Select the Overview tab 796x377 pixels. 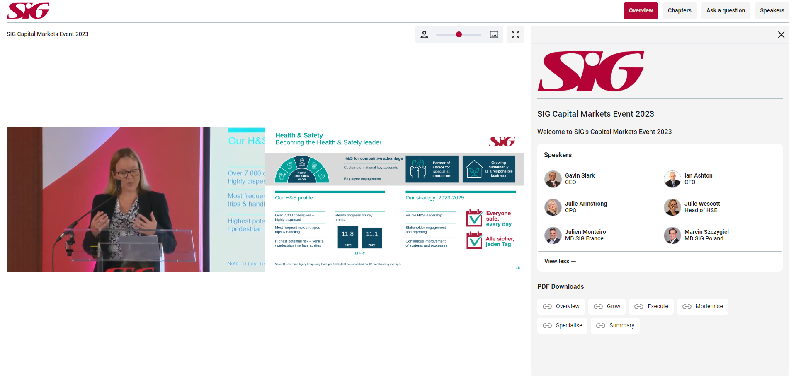pos(641,11)
